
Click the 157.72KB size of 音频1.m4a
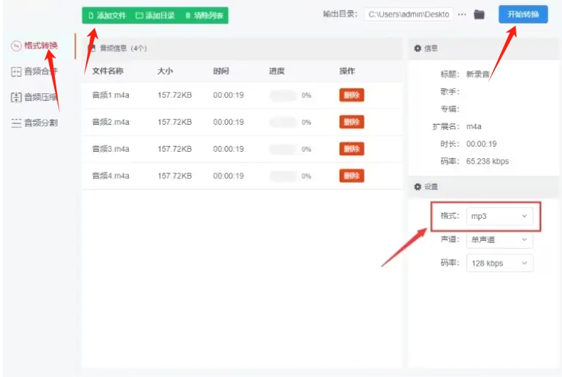tap(175, 95)
